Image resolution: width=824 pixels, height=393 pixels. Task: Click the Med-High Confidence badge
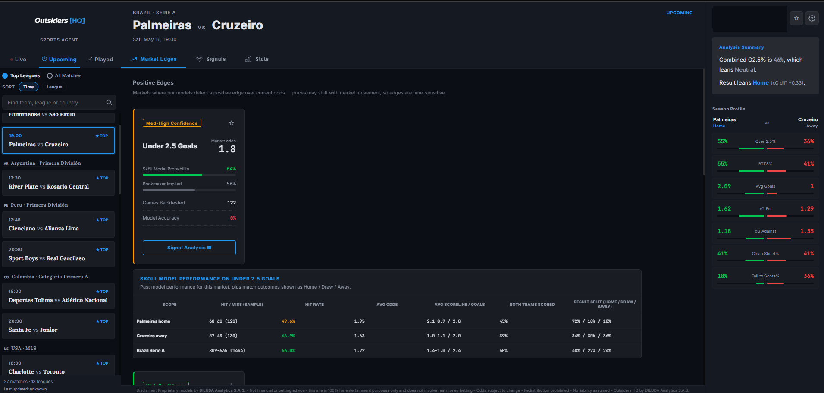(172, 123)
